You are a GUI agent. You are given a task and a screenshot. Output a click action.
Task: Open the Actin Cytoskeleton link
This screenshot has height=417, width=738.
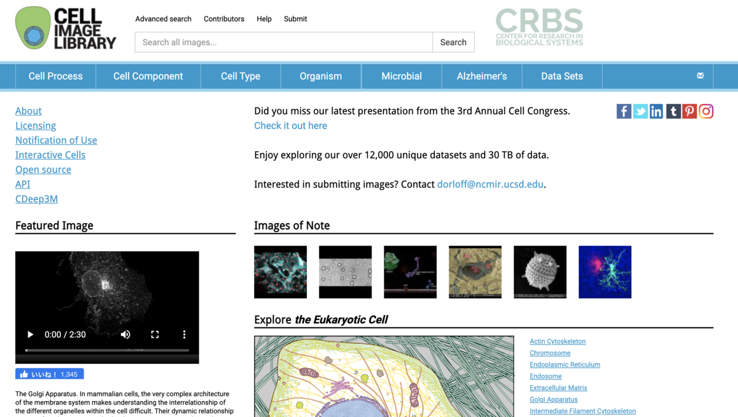(x=558, y=341)
